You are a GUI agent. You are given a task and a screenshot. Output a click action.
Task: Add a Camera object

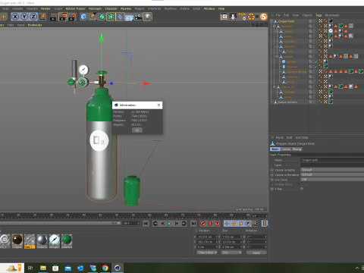138,17
